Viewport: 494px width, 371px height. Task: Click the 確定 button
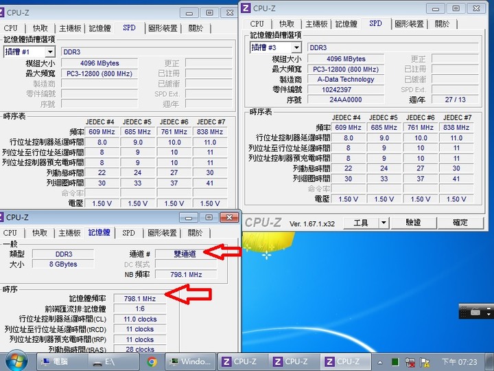click(460, 223)
